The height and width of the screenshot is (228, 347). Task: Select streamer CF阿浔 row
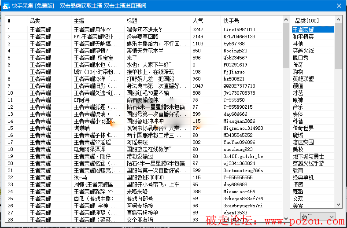(81, 100)
